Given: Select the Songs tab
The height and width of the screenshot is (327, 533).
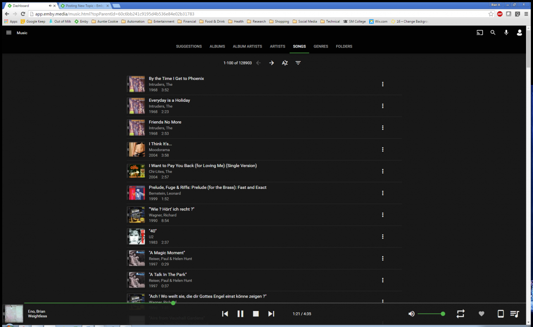Looking at the screenshot, I should pyautogui.click(x=299, y=47).
